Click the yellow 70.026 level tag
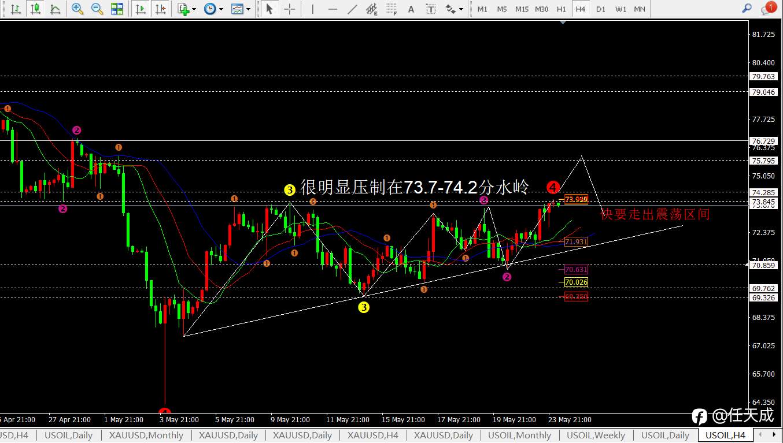This screenshot has height=443, width=783. (576, 282)
